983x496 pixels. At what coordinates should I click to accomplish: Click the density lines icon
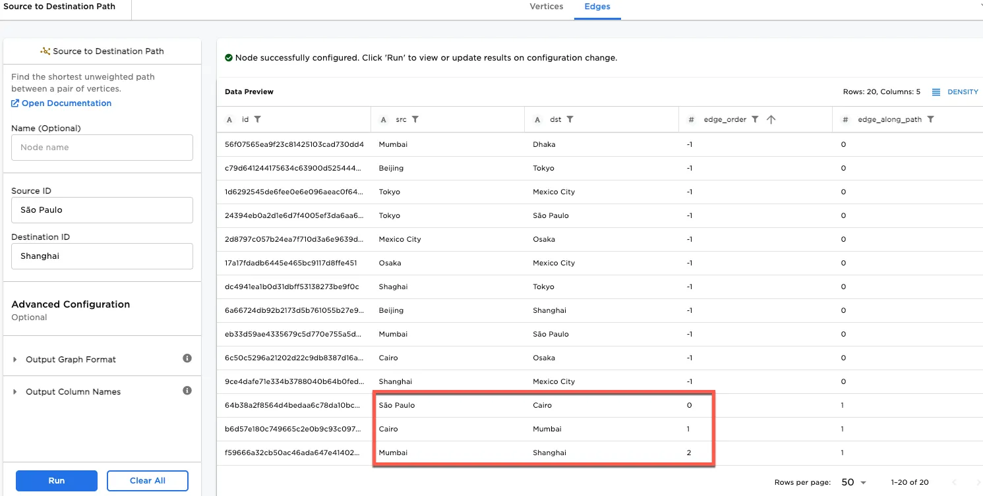pyautogui.click(x=936, y=92)
